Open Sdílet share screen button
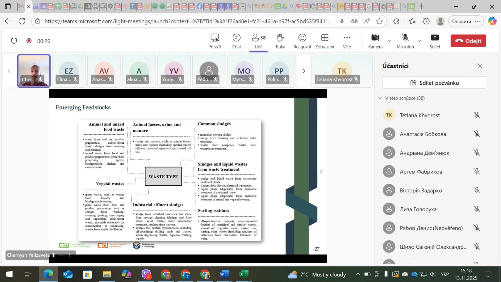The height and width of the screenshot is (282, 501). pyautogui.click(x=434, y=41)
